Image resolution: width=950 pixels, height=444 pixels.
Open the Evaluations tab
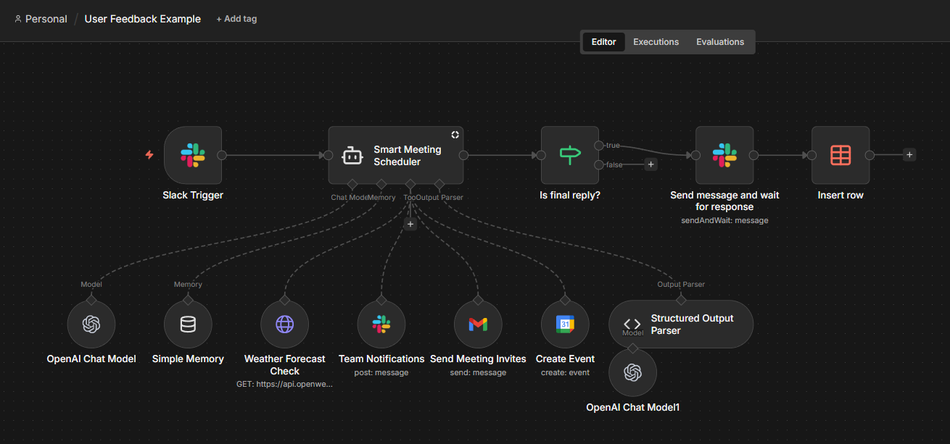[x=719, y=41]
